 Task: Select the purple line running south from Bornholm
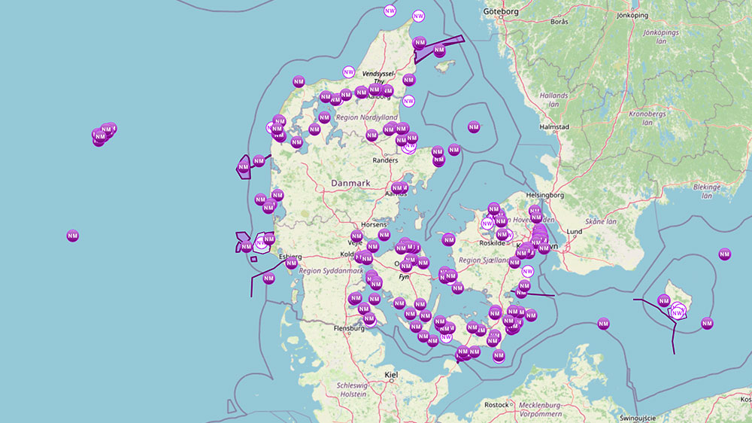(x=673, y=339)
